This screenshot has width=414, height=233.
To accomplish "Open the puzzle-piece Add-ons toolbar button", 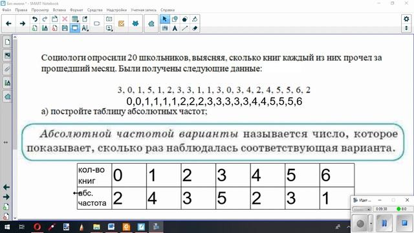I will point(151,24).
